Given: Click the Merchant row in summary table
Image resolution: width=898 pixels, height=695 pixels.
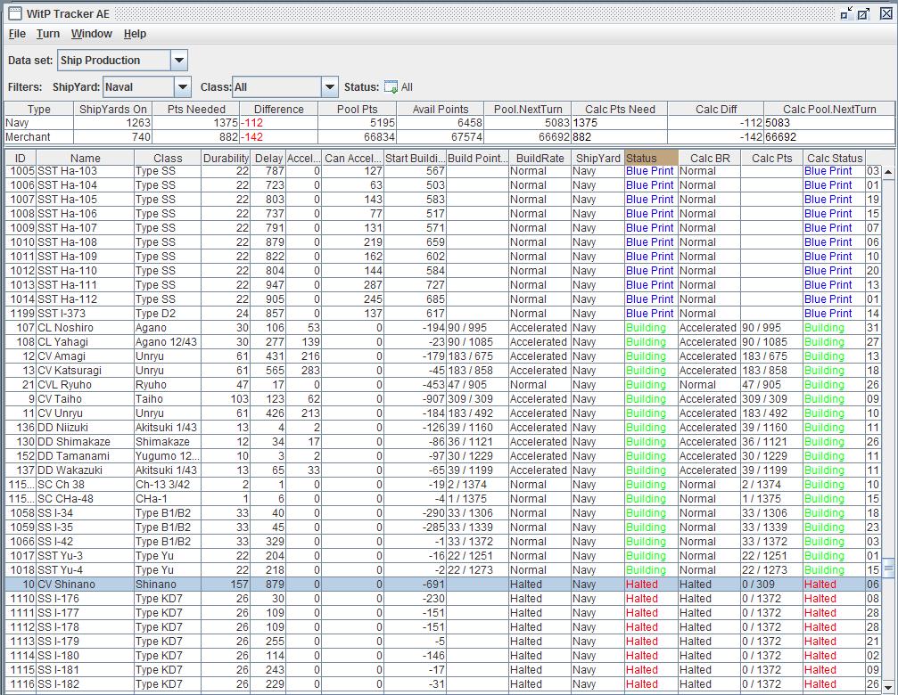Looking at the screenshot, I should [x=449, y=137].
